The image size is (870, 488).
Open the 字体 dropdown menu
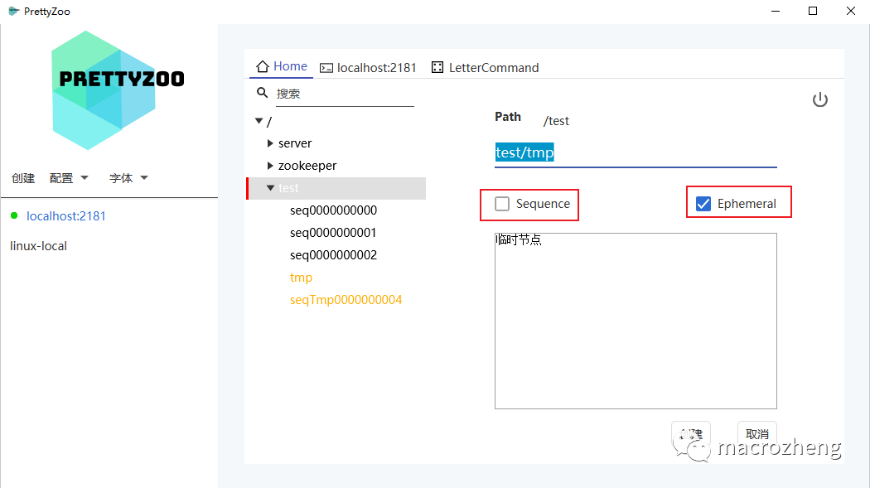pos(128,178)
